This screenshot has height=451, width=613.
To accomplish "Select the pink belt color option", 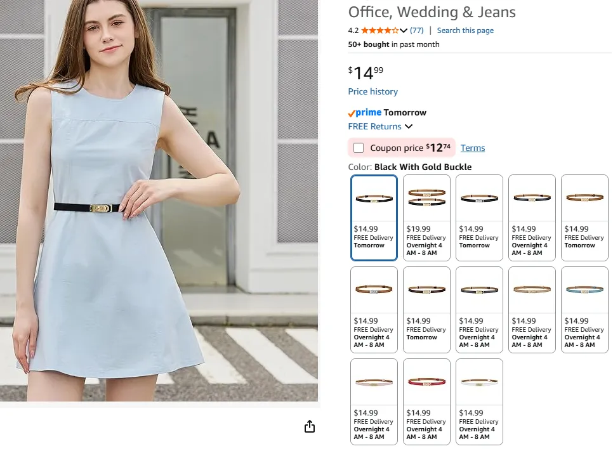I will pyautogui.click(x=374, y=402).
